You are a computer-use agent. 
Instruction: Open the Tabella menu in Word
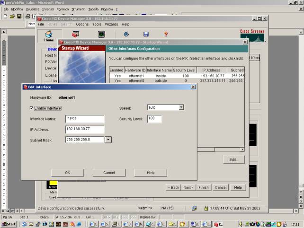point(93,9)
